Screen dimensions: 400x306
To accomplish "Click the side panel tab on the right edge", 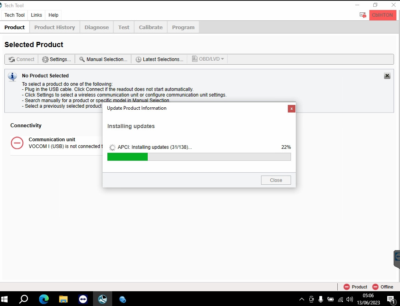I will (397, 259).
